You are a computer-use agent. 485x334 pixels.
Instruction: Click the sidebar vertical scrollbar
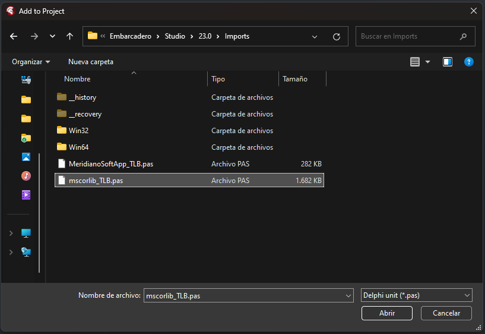coord(39,213)
